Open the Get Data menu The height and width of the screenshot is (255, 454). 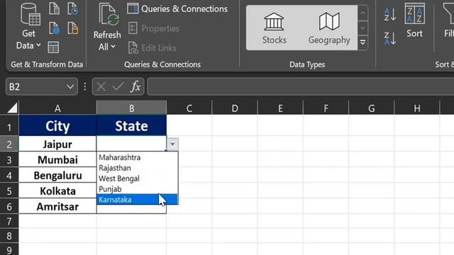[28, 28]
